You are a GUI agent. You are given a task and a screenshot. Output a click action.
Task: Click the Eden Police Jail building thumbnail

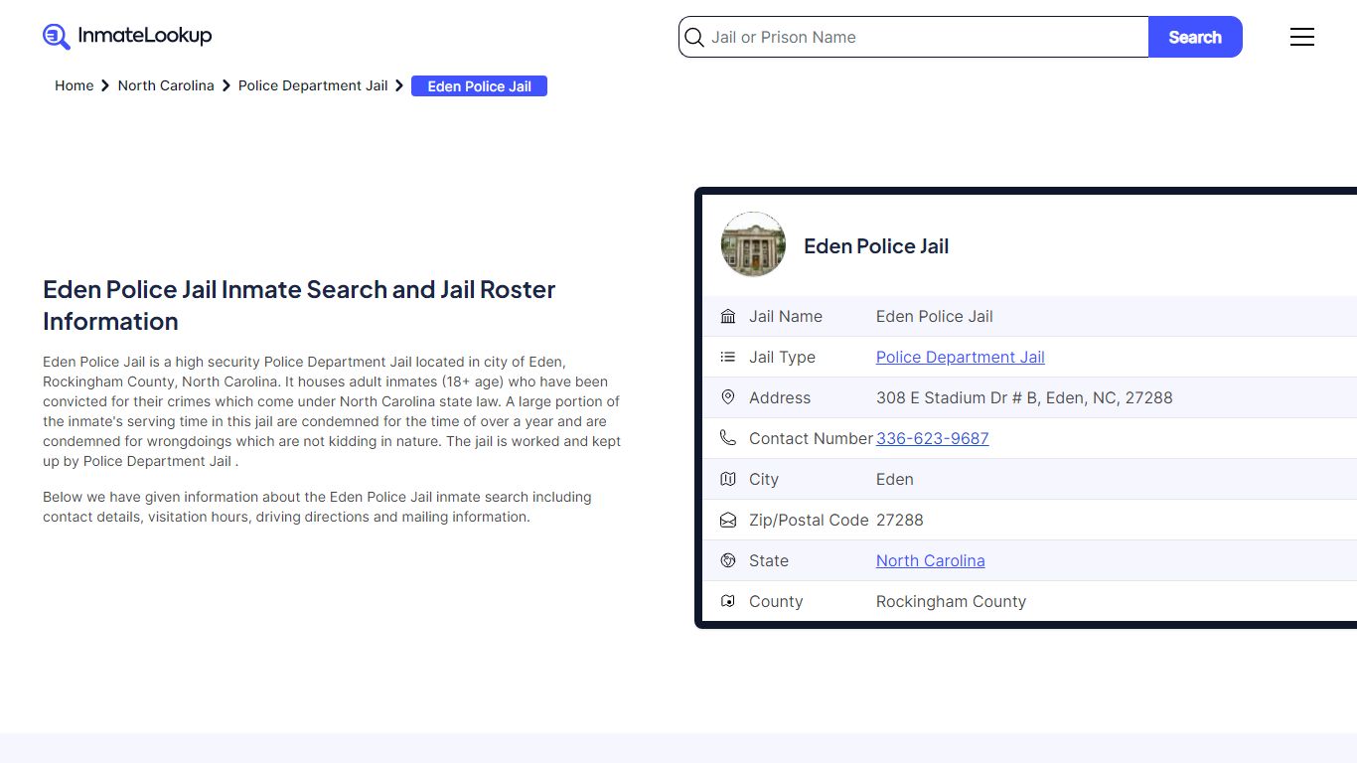(x=752, y=243)
